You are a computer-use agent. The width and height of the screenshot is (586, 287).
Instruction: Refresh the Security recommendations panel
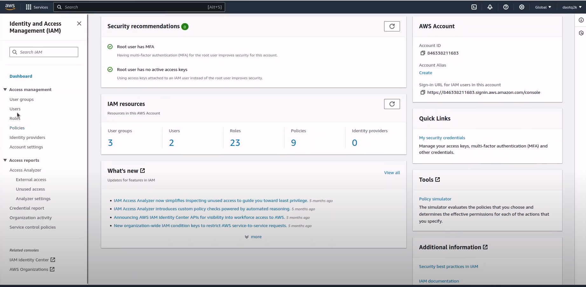pos(392,26)
